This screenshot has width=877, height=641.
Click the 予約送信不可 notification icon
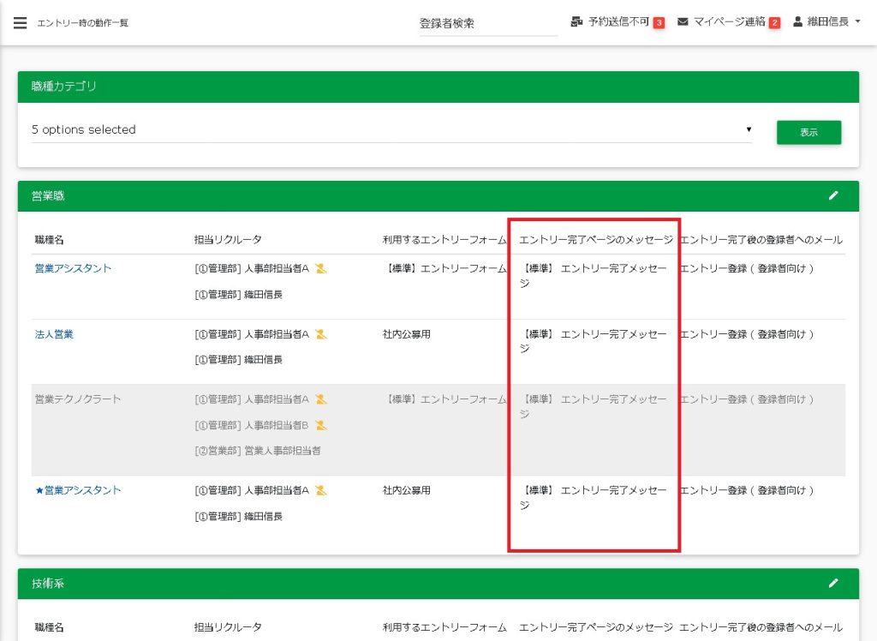click(577, 22)
